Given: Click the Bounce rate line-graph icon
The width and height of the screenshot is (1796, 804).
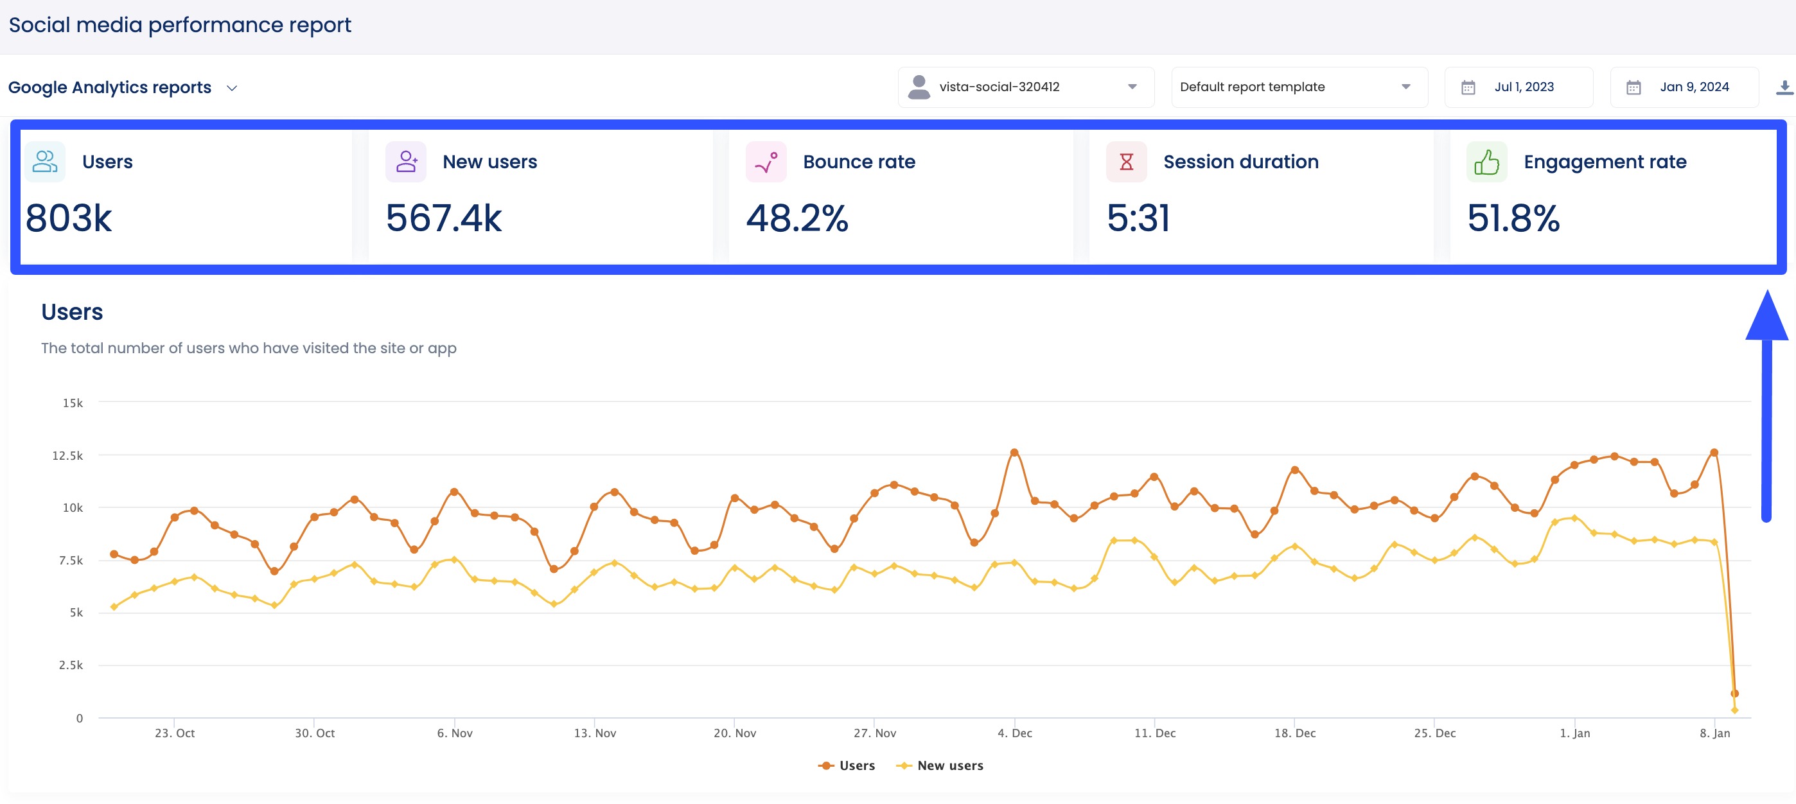Looking at the screenshot, I should point(765,161).
